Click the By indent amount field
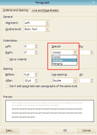Screen dimensions: 97x135 (85, 52)
